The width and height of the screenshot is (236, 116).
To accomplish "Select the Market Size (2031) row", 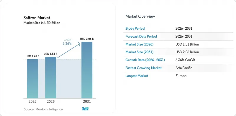I will pyautogui.click(x=178, y=52).
